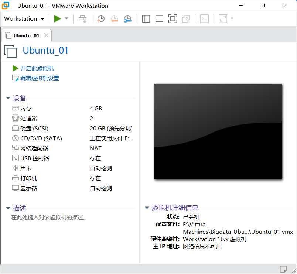Power on VM with green play button
This screenshot has width=297, height=274.
click(x=57, y=18)
